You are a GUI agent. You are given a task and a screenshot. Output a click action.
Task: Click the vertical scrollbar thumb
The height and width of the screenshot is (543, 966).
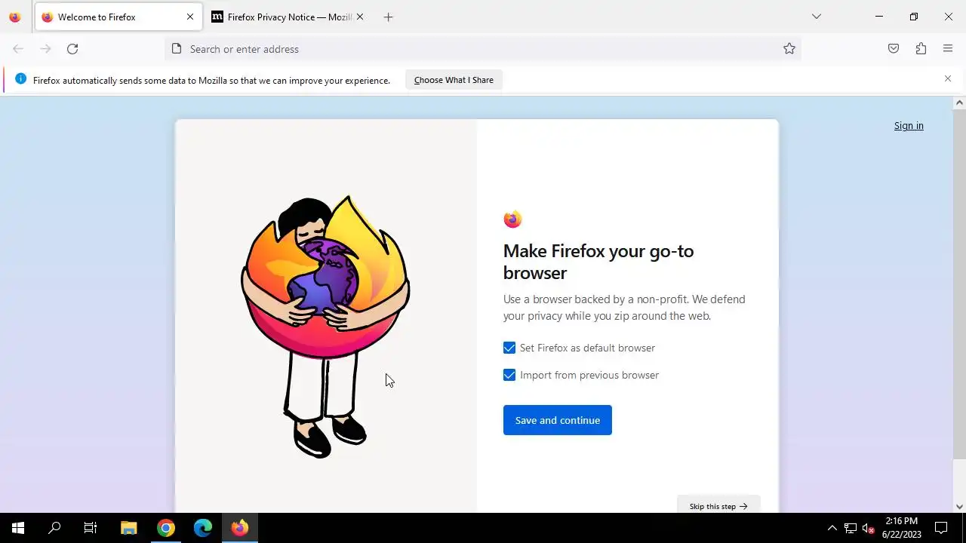[959, 284]
